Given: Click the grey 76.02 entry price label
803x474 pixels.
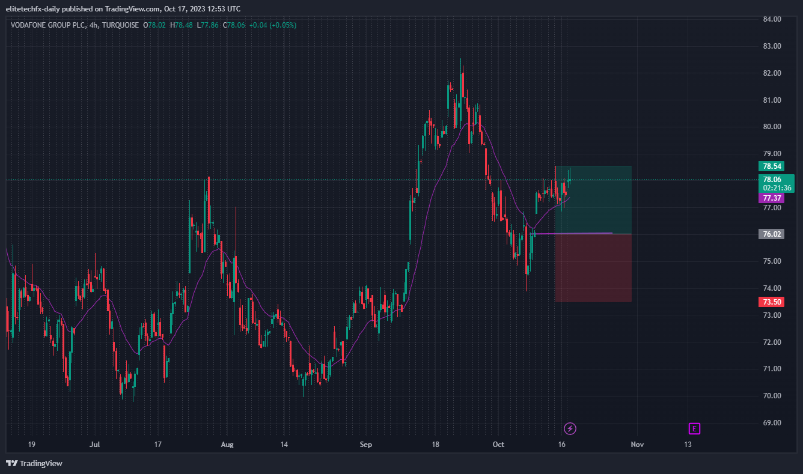Looking at the screenshot, I should (x=772, y=234).
